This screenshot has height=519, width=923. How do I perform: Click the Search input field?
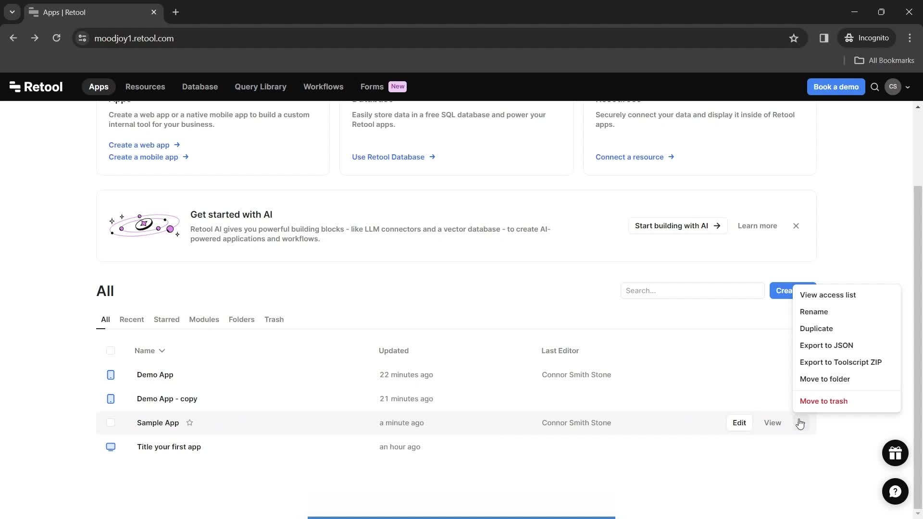click(x=694, y=291)
